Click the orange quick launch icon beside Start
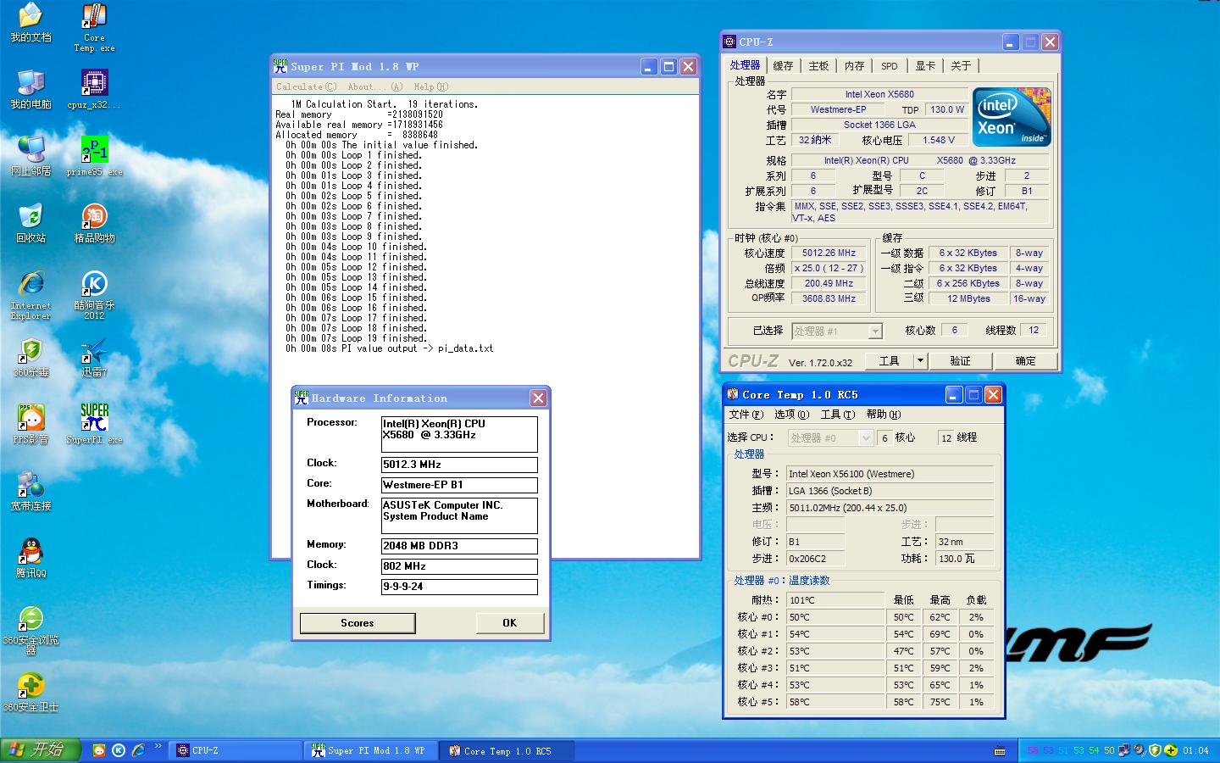Viewport: 1220px width, 763px height. point(99,750)
